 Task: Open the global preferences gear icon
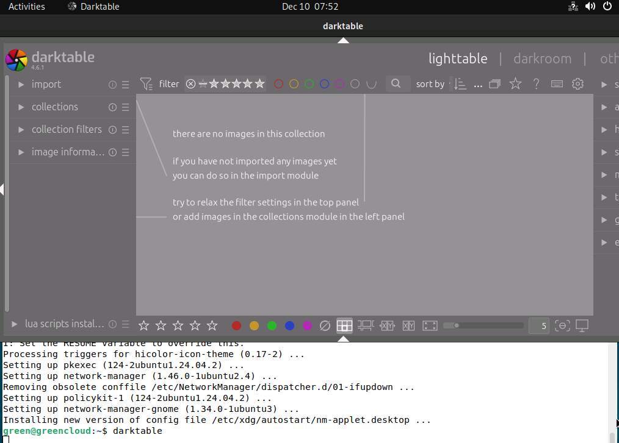click(x=577, y=84)
